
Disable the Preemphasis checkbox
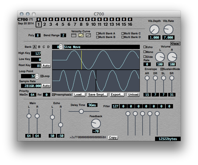pos(53,95)
